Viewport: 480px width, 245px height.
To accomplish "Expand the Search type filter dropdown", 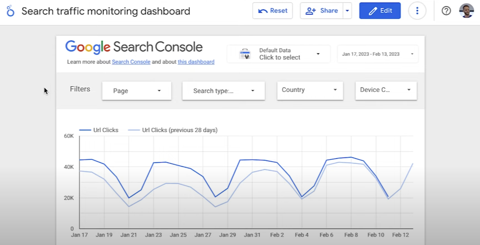I will coord(224,91).
